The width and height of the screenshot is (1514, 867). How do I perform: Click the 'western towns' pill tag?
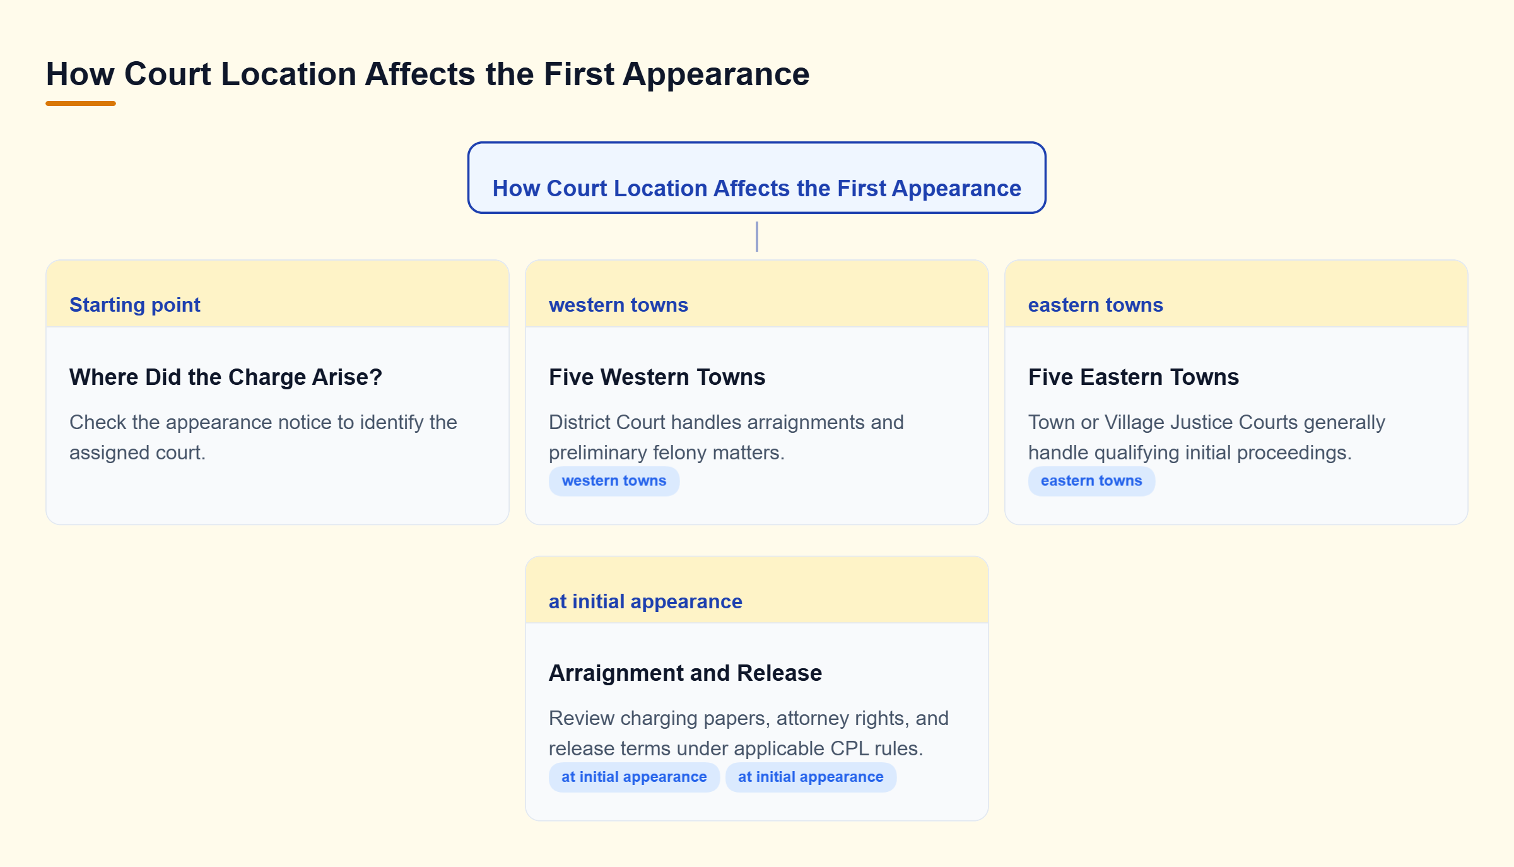pos(614,481)
